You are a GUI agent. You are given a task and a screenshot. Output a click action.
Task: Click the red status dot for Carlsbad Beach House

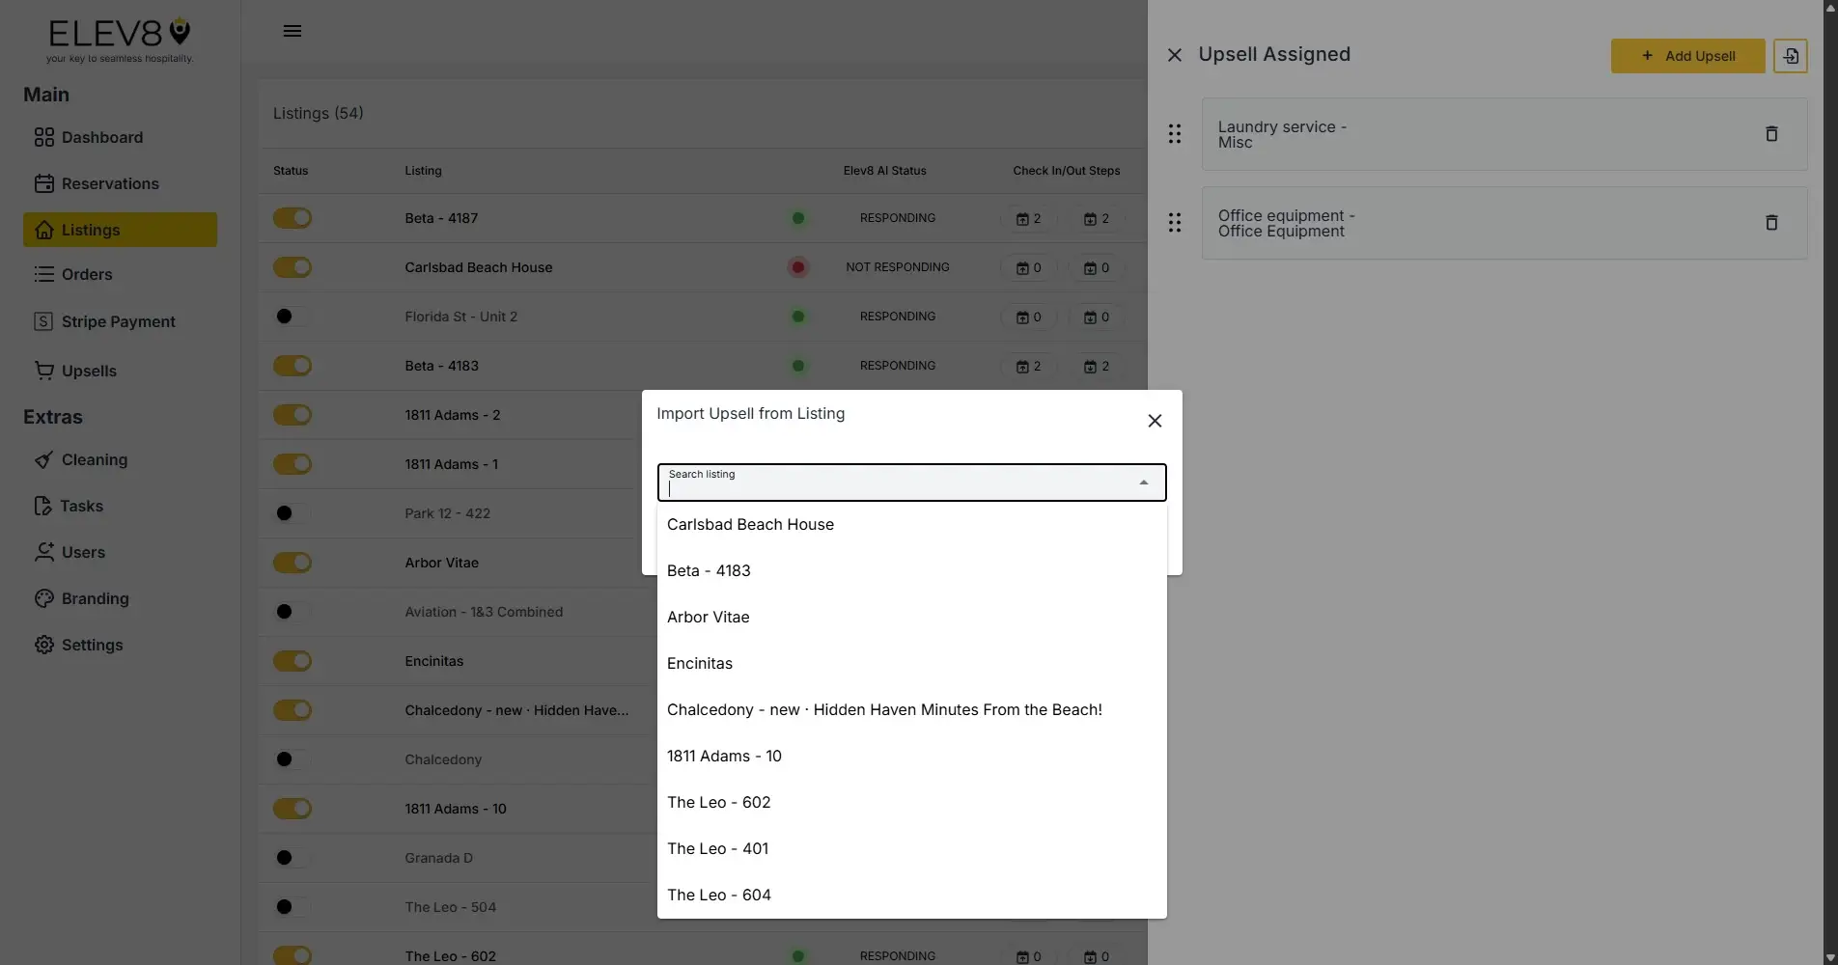click(x=797, y=267)
